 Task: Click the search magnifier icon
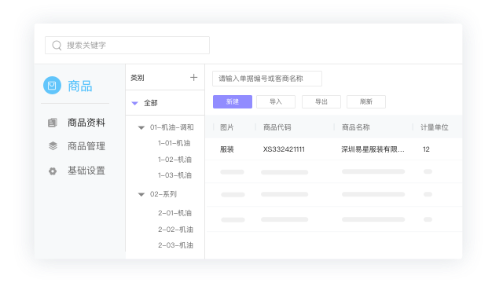(x=57, y=46)
